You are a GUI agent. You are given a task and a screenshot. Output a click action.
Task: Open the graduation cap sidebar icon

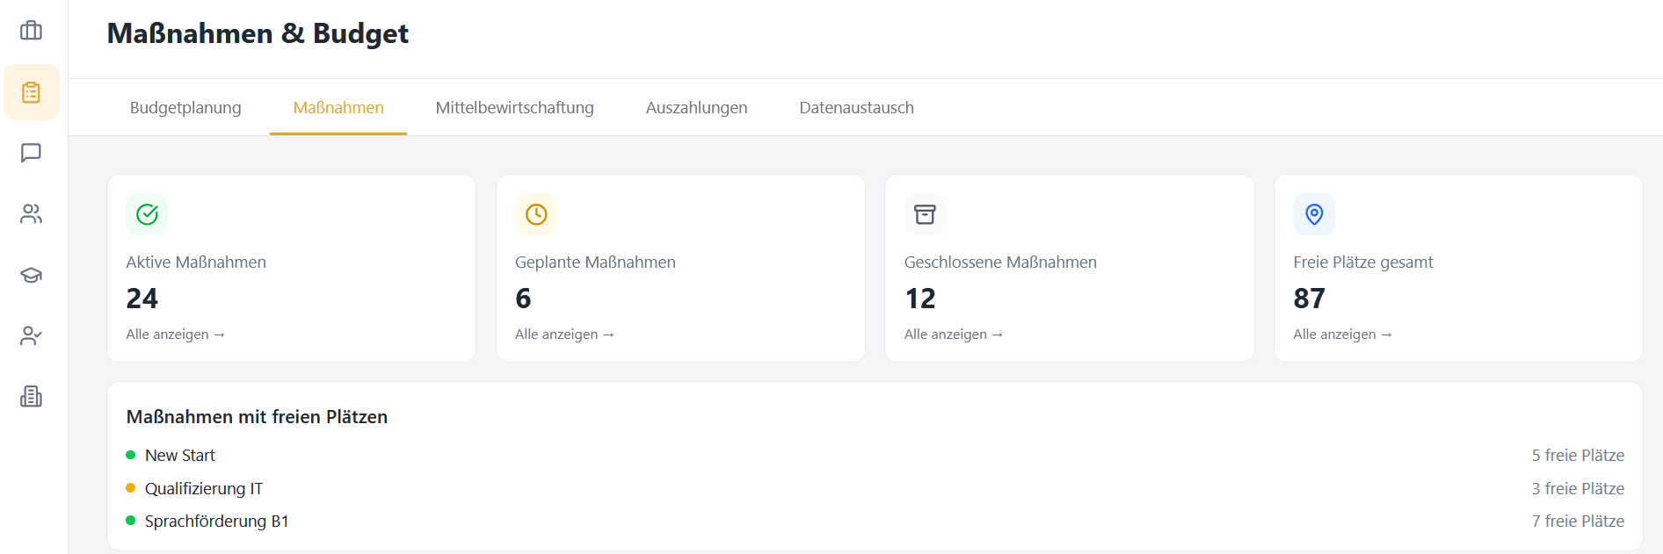pos(32,275)
